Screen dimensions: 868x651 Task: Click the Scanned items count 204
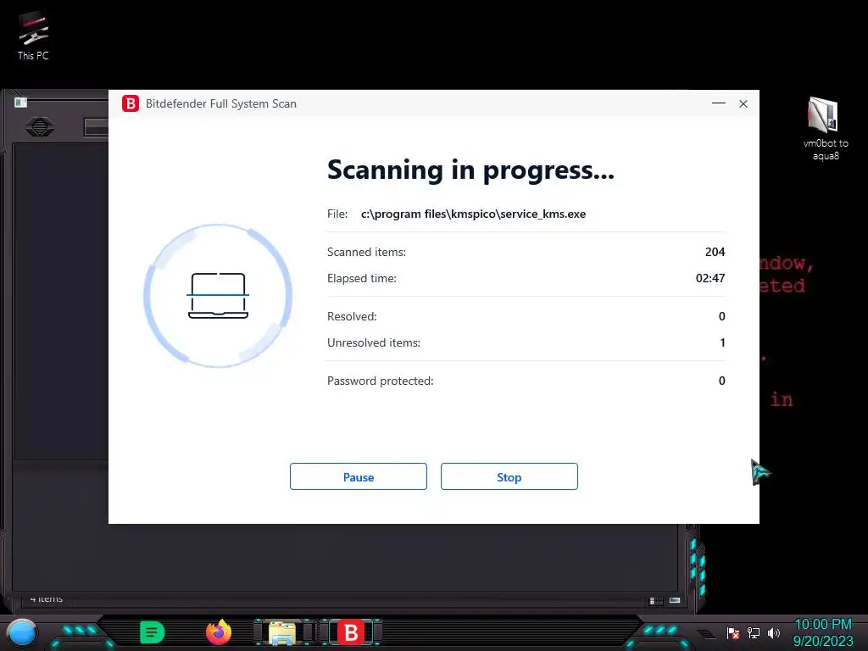[715, 252]
